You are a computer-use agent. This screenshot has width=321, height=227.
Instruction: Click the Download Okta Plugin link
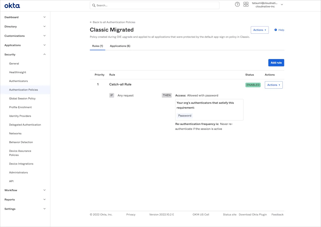pyautogui.click(x=253, y=214)
